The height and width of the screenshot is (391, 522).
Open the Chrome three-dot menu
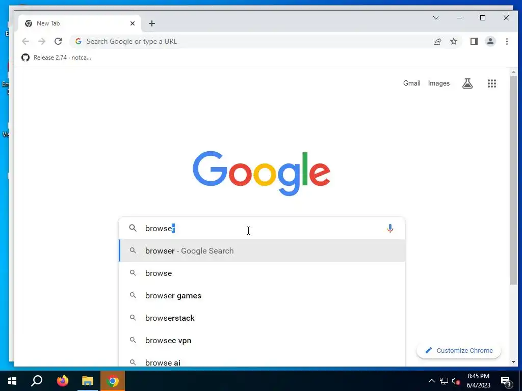(507, 41)
